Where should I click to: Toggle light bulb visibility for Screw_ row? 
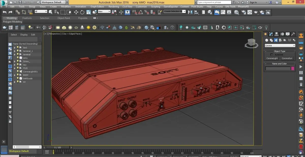tap(18, 61)
